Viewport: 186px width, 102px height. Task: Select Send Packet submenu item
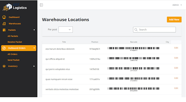13,60
